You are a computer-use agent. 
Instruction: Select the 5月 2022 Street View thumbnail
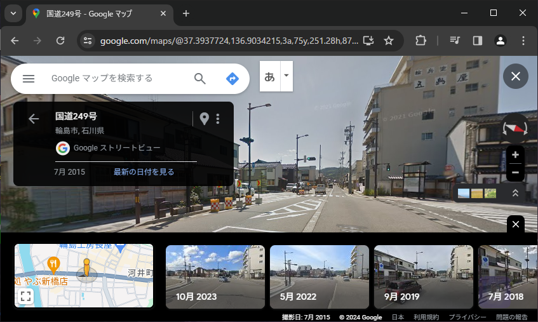pos(319,277)
